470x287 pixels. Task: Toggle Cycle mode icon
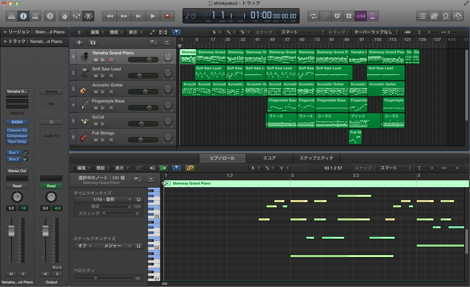pos(313,16)
